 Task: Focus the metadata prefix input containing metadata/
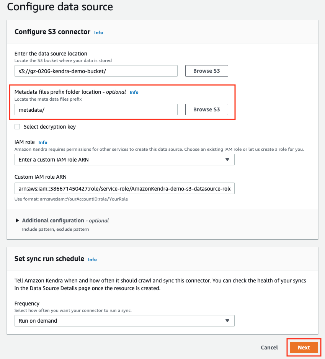tap(96, 109)
